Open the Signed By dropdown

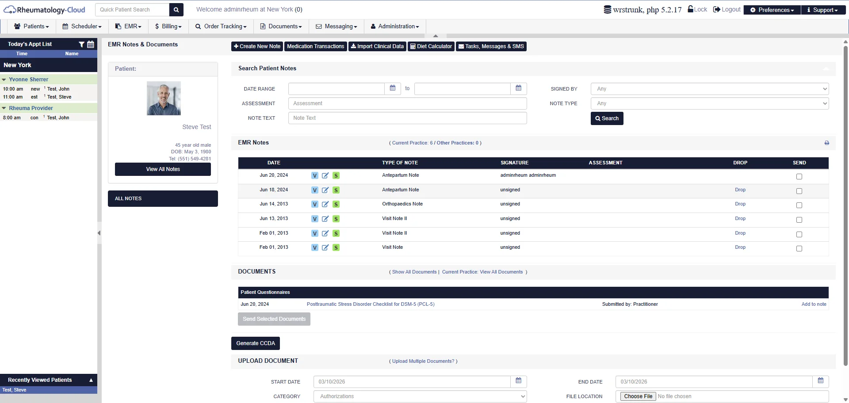click(x=709, y=89)
